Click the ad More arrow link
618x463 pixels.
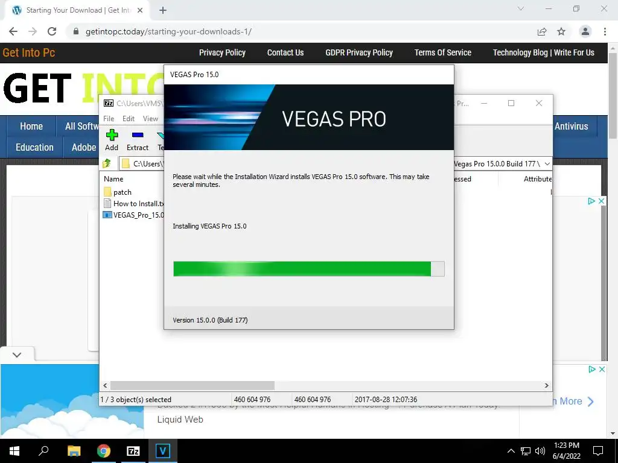pos(573,401)
